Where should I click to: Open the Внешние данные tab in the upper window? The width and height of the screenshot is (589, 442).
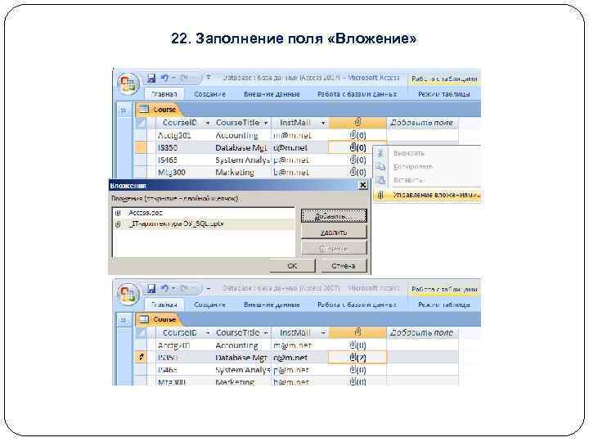pyautogui.click(x=272, y=94)
